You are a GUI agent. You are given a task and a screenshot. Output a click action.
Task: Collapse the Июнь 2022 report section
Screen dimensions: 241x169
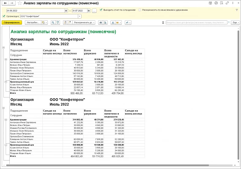(3, 48)
